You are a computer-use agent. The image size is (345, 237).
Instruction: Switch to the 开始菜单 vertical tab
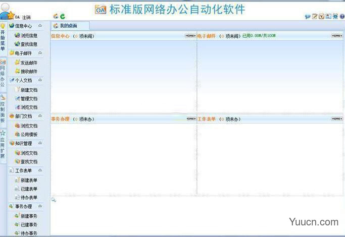3,38
